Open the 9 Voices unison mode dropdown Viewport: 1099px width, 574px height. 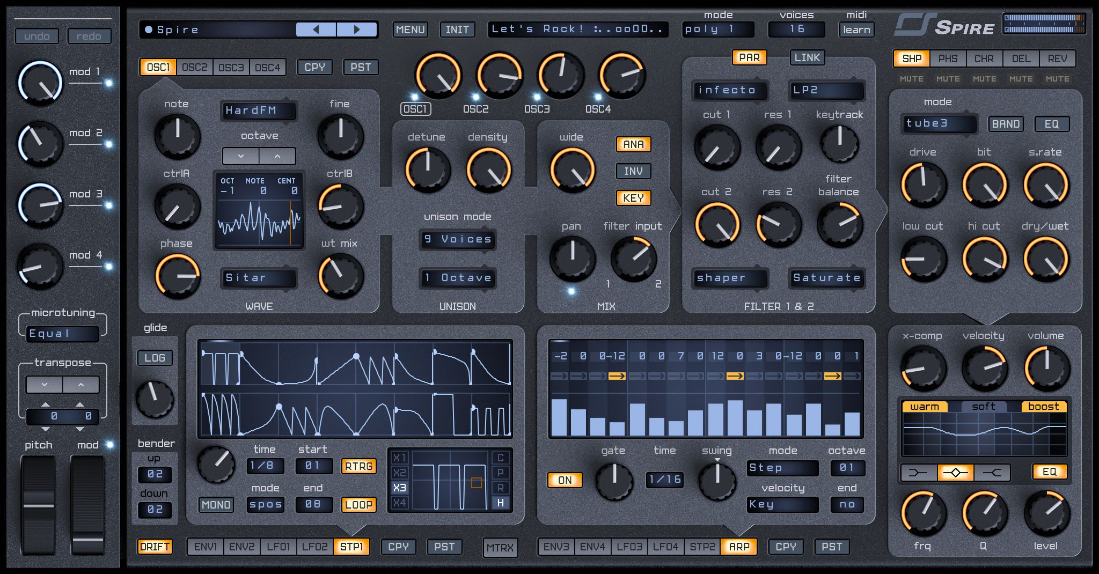[x=457, y=239]
